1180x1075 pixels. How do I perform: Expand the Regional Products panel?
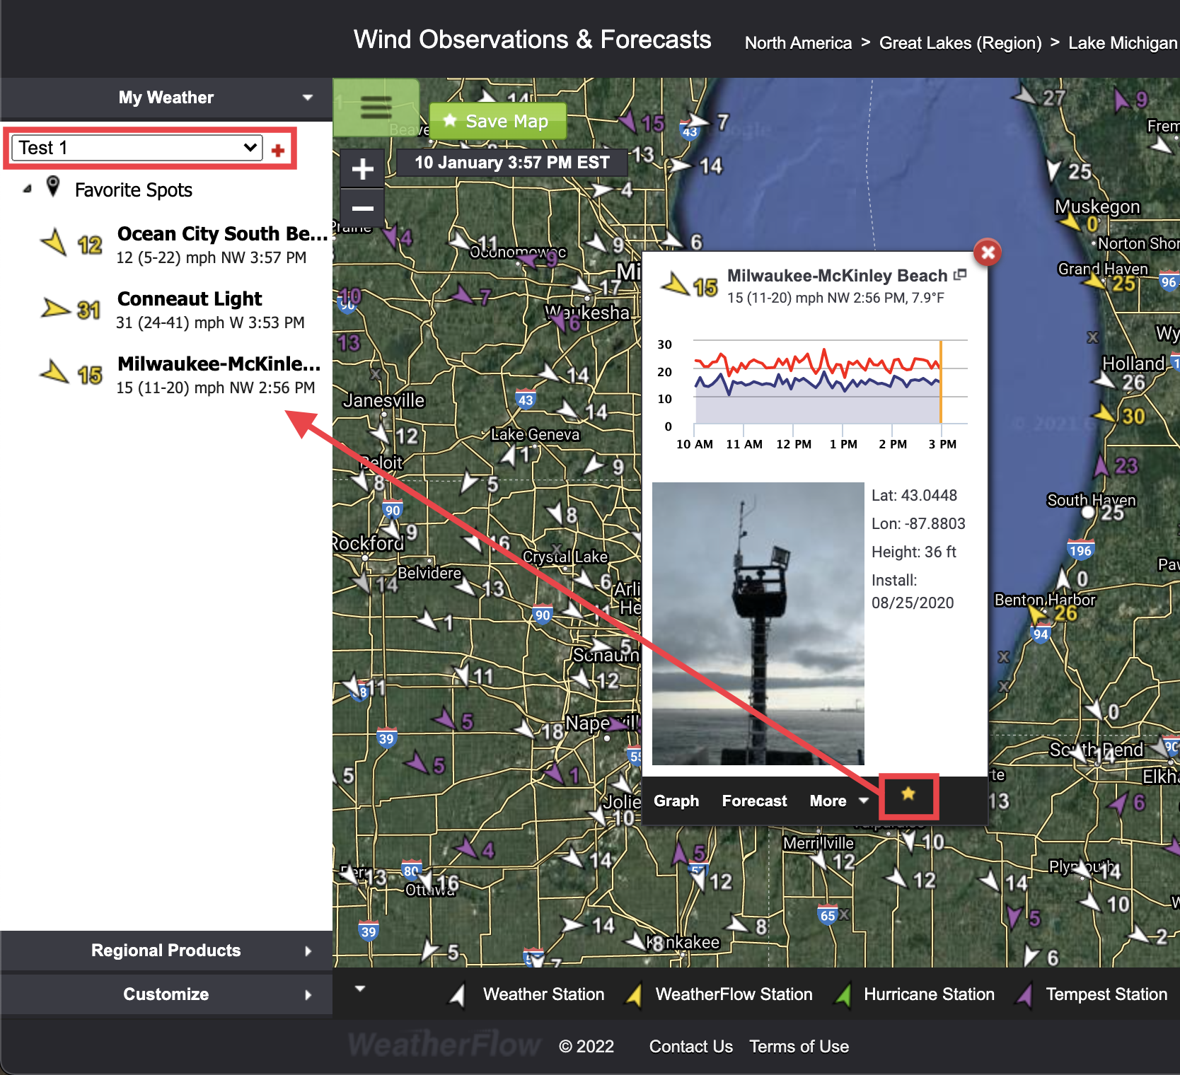coord(166,951)
